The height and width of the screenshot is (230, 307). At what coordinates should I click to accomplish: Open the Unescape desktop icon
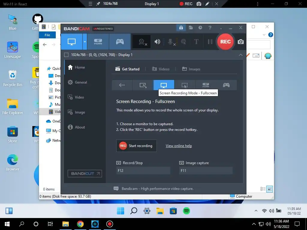(13, 50)
